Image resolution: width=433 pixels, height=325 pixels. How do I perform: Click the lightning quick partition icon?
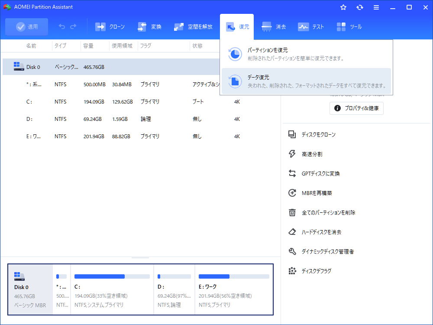pos(292,154)
